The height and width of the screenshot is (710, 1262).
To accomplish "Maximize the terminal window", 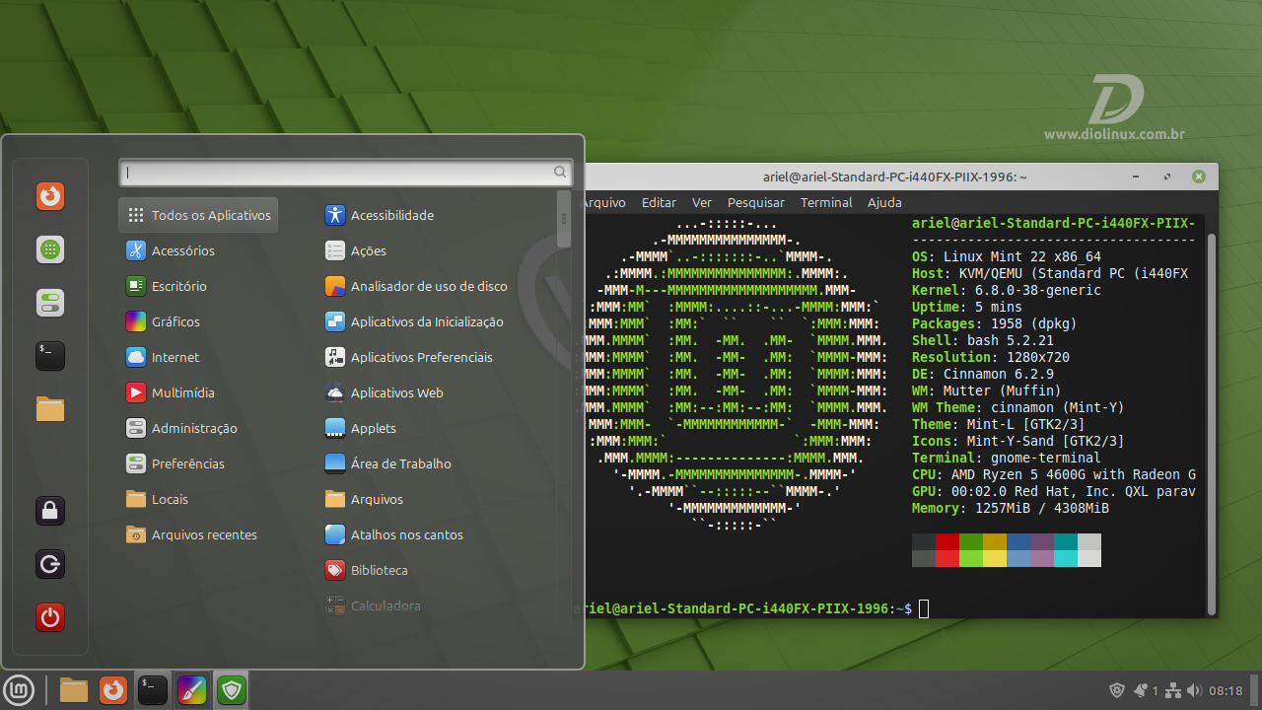I will (x=1167, y=177).
